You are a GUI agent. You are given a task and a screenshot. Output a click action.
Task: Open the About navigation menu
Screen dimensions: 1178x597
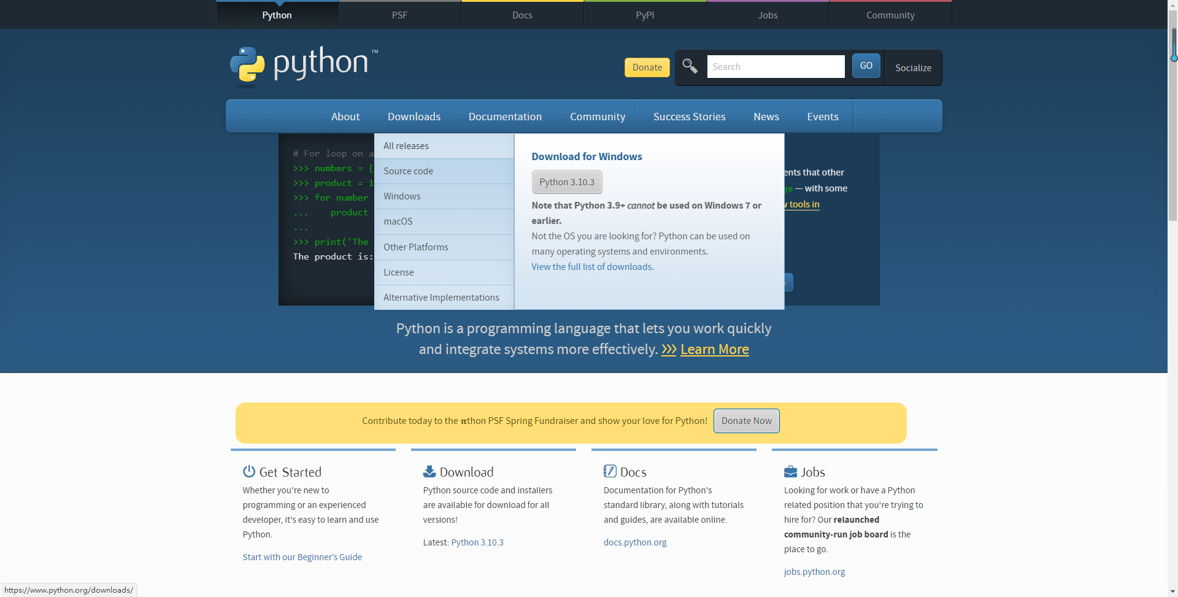click(345, 117)
